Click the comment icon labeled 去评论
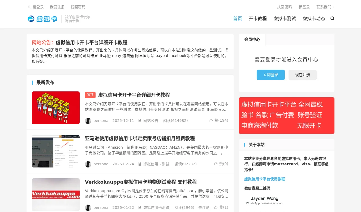The height and width of the screenshot is (212, 361). (x=204, y=207)
